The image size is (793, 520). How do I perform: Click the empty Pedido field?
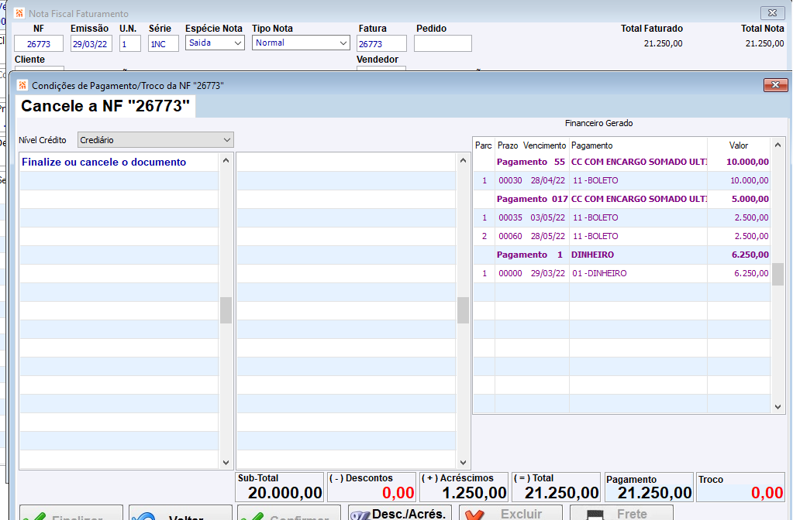(443, 44)
